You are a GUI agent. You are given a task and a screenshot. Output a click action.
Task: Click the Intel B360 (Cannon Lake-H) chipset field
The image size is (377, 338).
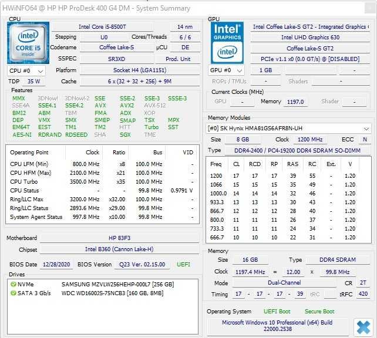pyautogui.click(x=119, y=249)
